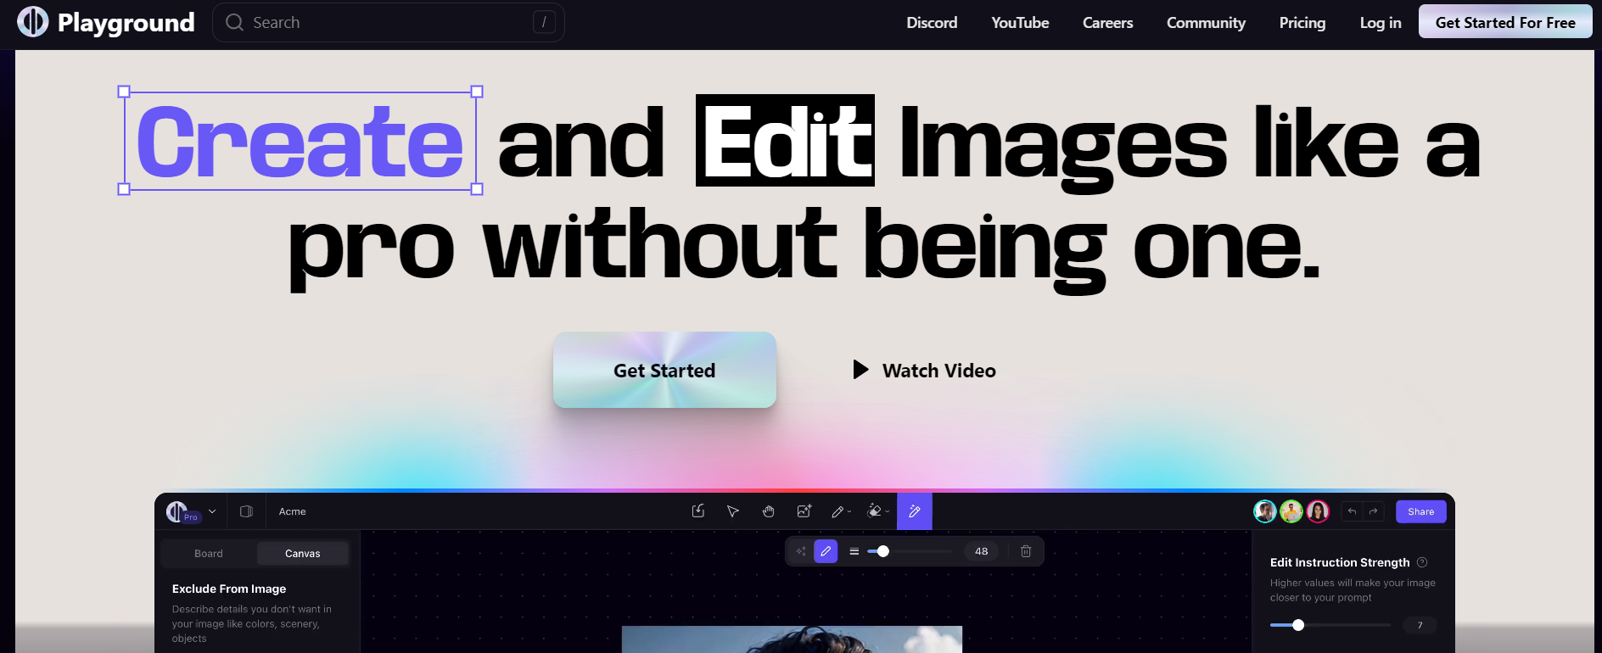Screen dimensions: 1602x653
Task: Toggle the sidebar panel icon next to Acme
Action: pyautogui.click(x=246, y=511)
